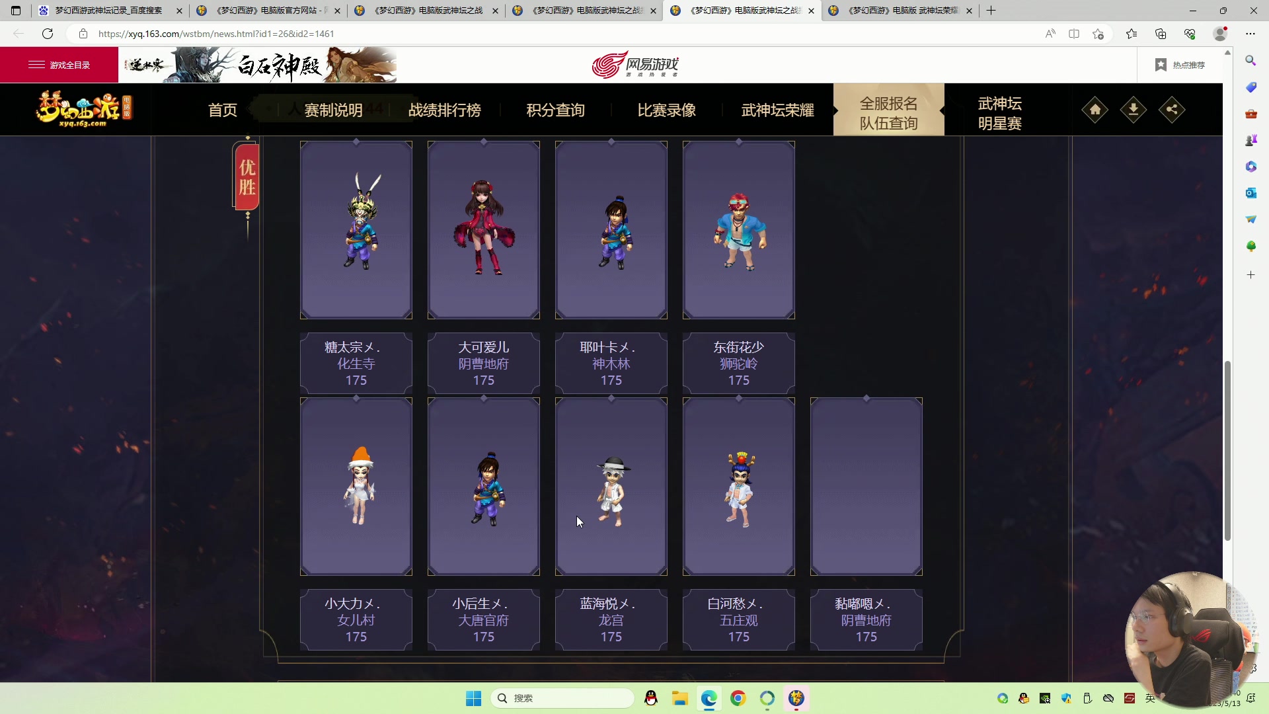The width and height of the screenshot is (1269, 714).
Task: Switch to the 梦幻西游武神坛记录_百度搜索 tab
Action: (x=109, y=11)
